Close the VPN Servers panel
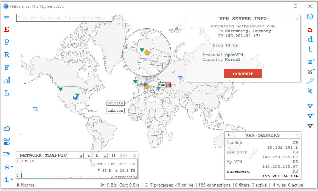 (297, 135)
